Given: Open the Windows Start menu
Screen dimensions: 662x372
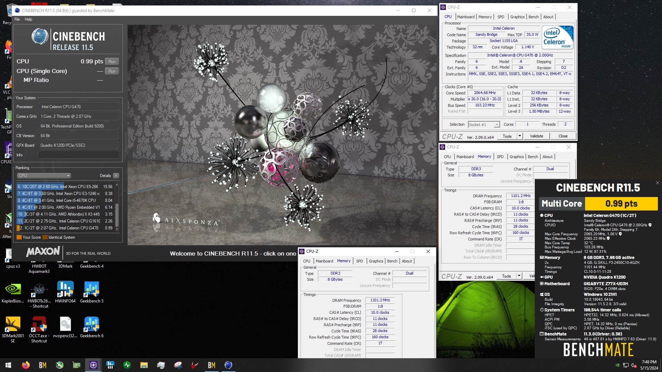Looking at the screenshot, I should pyautogui.click(x=8, y=365).
